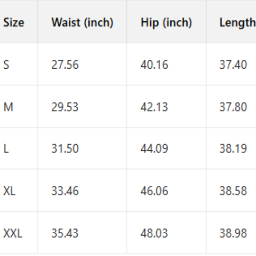Select the S size cell

coord(6,65)
